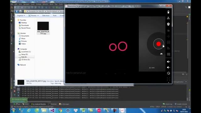Switch camera mode icon below record button
The height and width of the screenshot is (113, 201).
point(161,54)
